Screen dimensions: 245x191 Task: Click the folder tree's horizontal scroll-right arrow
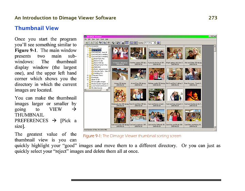click(107, 90)
